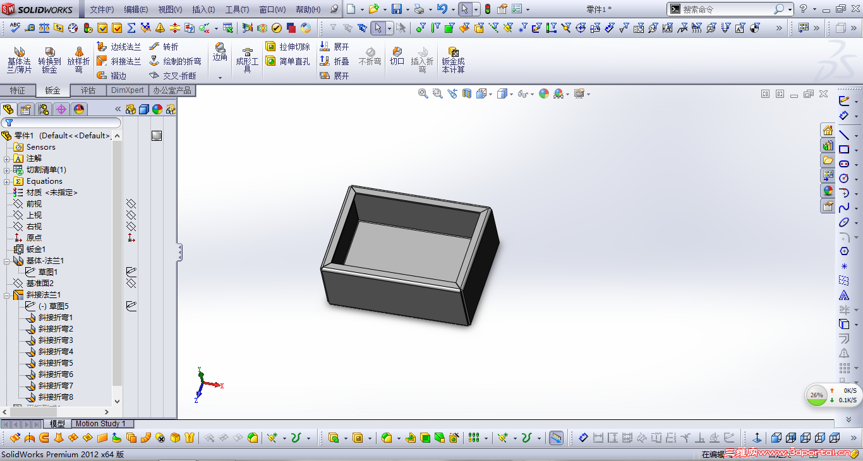The image size is (863, 461).
Task: Toggle the stoplight Rebuild button
Action: (488, 9)
